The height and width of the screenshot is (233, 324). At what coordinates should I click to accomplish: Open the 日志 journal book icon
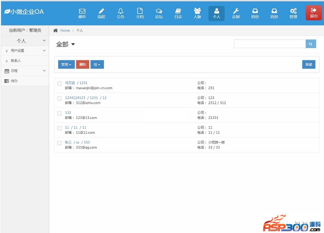[x=178, y=14]
